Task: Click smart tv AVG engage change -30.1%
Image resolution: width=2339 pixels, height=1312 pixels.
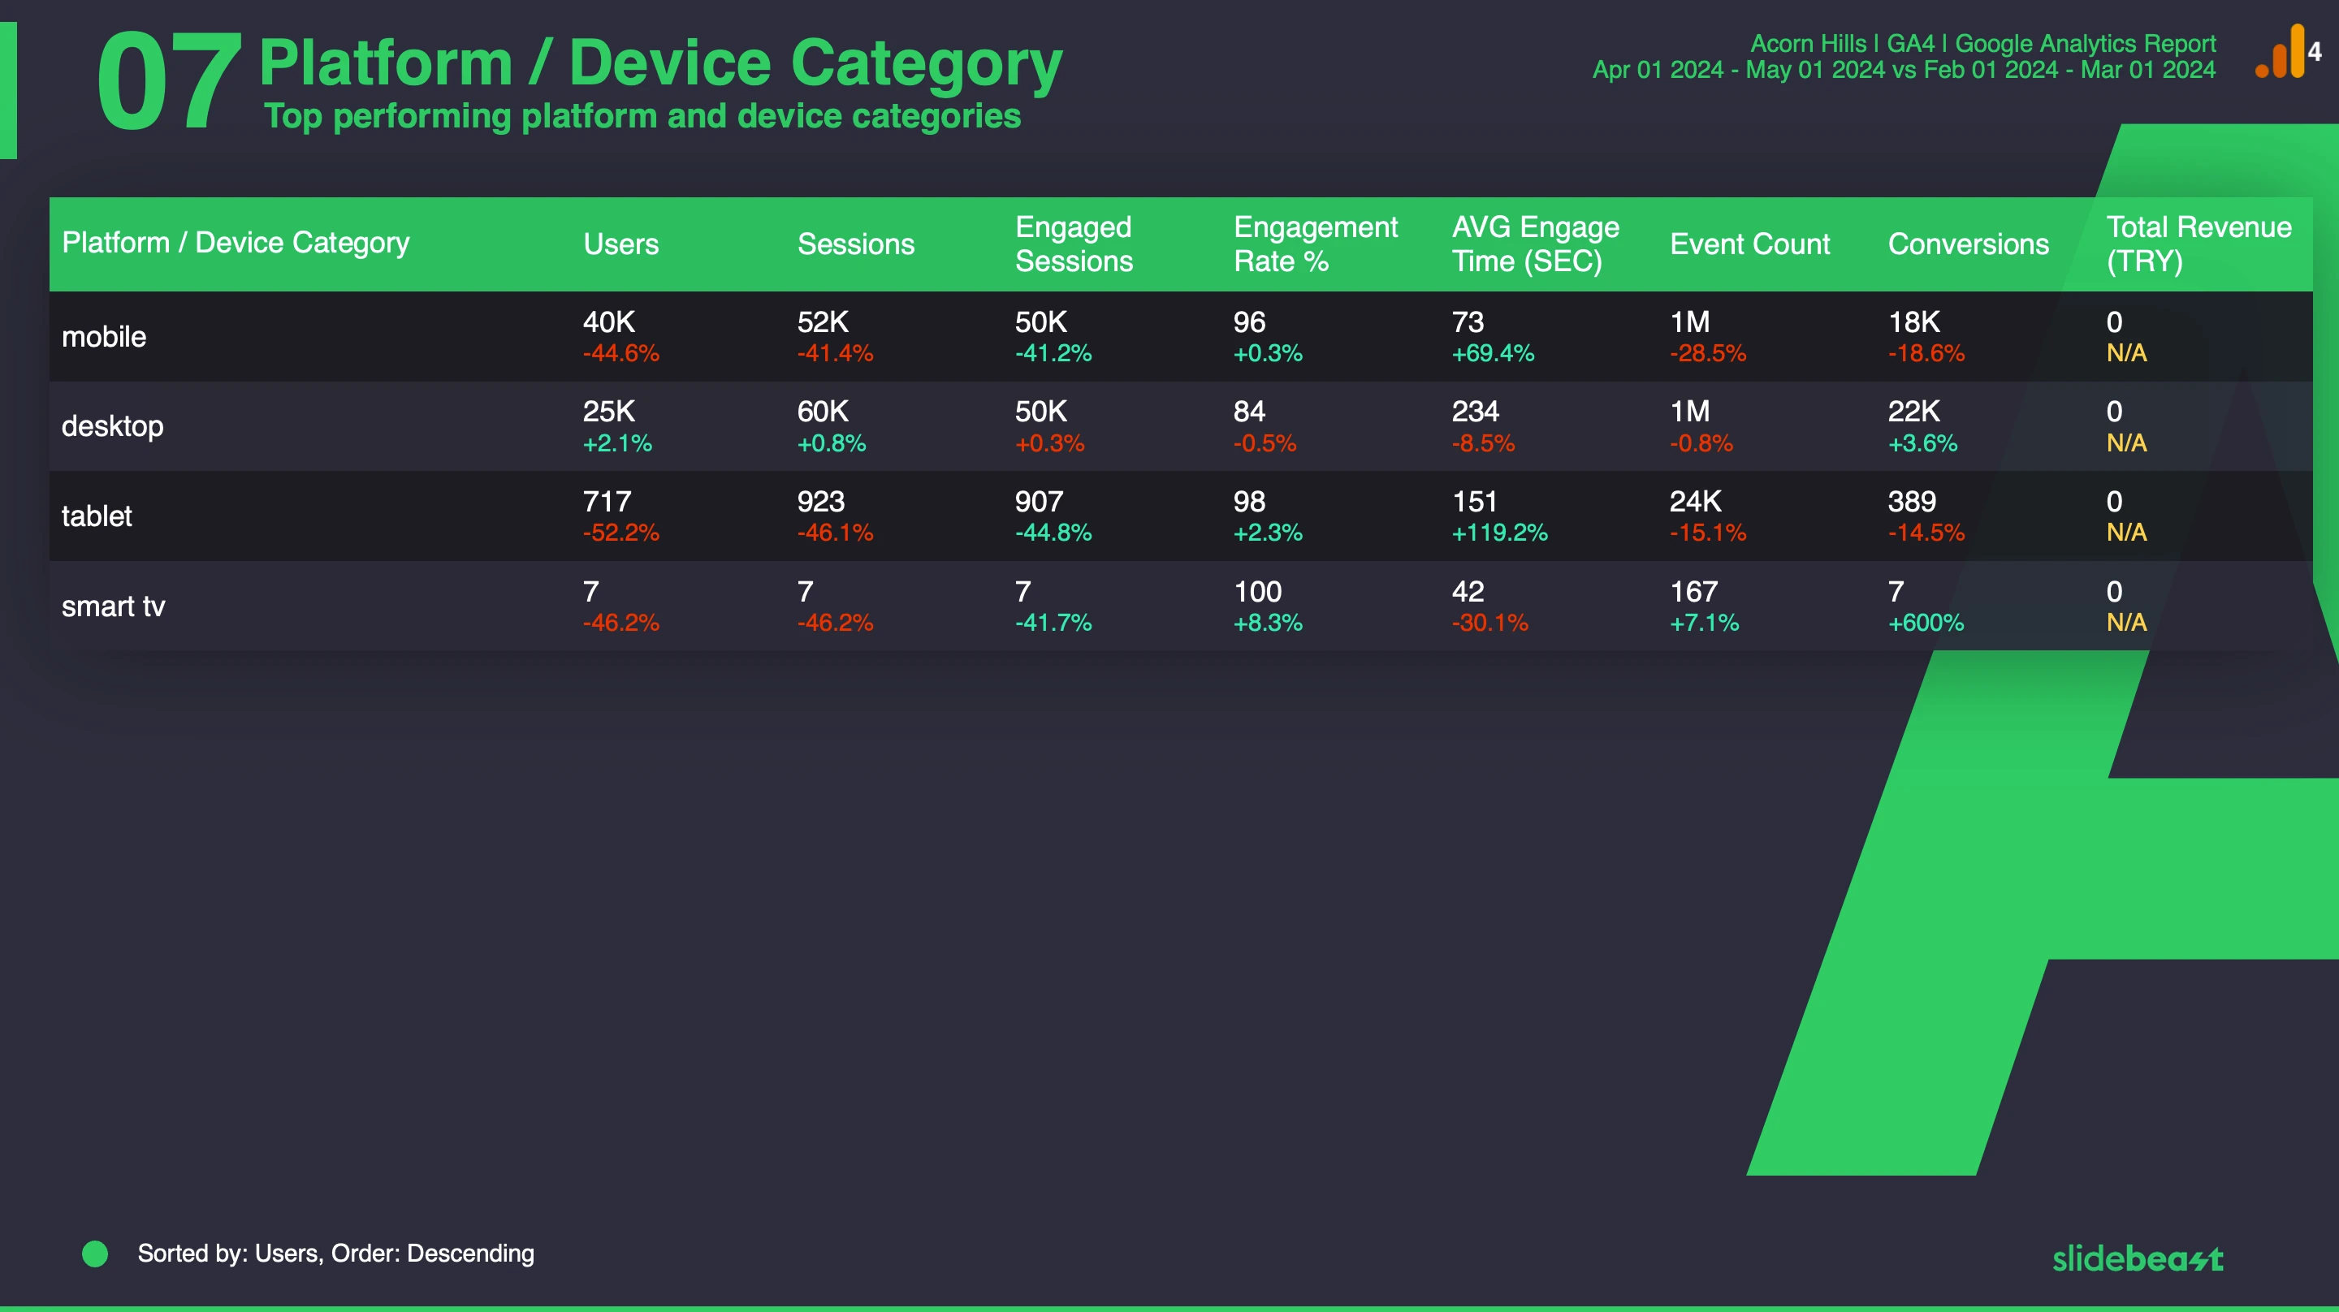Action: coord(1490,623)
